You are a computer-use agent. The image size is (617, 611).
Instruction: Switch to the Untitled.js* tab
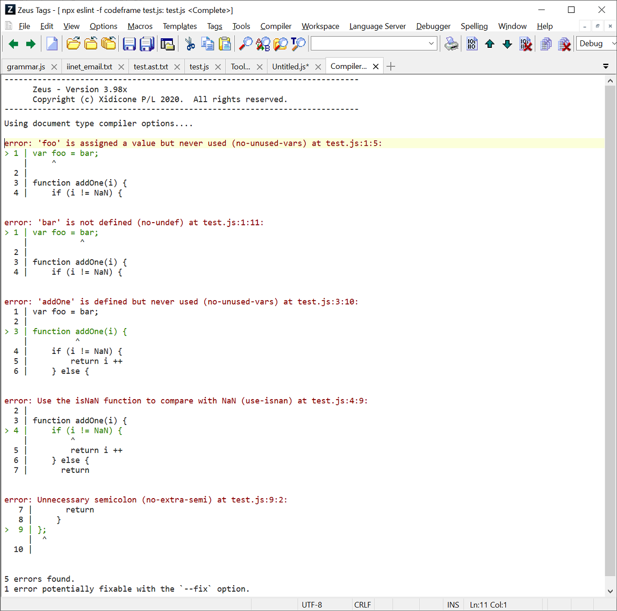290,67
